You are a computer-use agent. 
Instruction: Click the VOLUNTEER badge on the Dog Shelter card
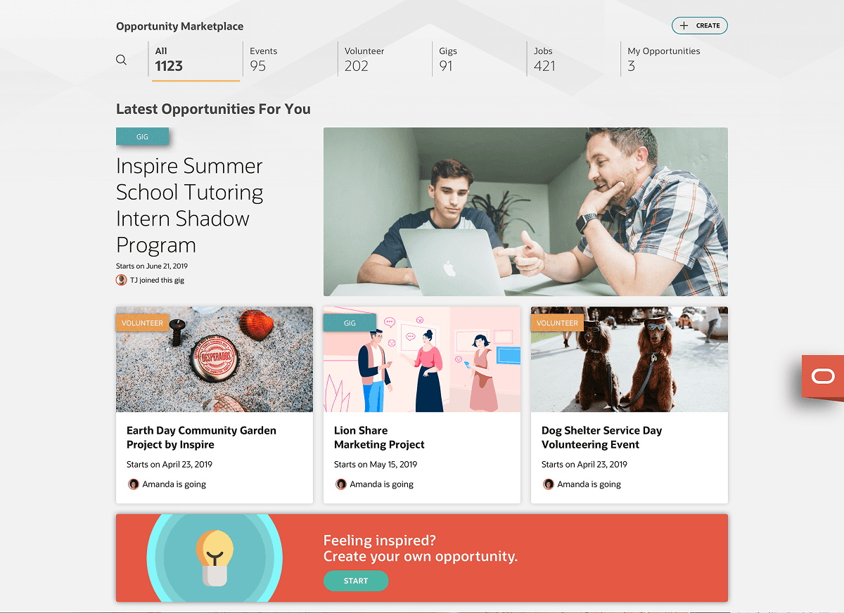557,322
